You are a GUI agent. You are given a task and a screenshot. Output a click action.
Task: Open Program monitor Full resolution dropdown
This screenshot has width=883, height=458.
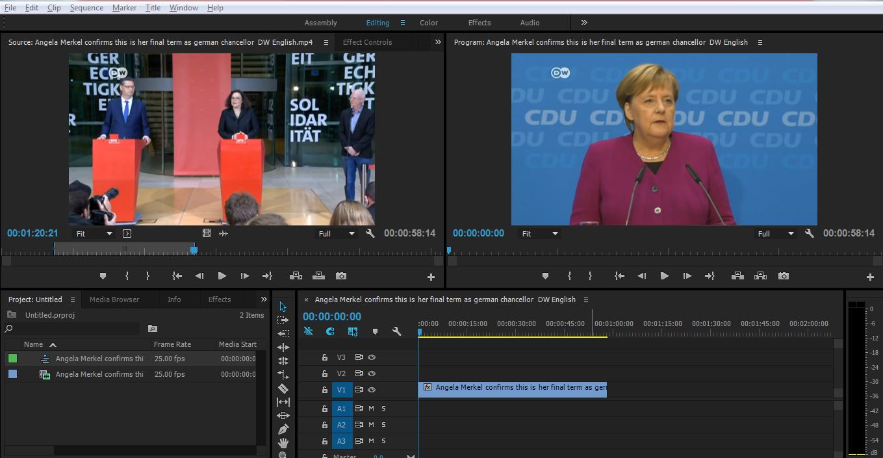coord(776,233)
